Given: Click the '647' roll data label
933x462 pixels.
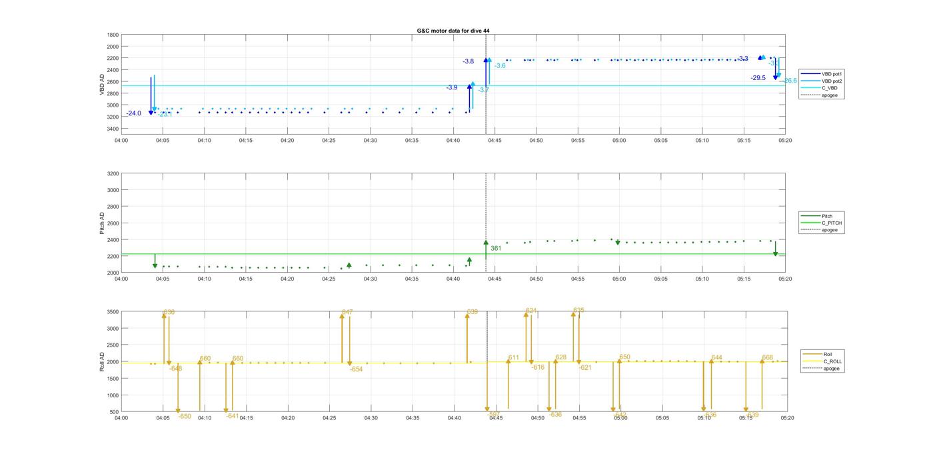Looking at the screenshot, I should click(347, 312).
